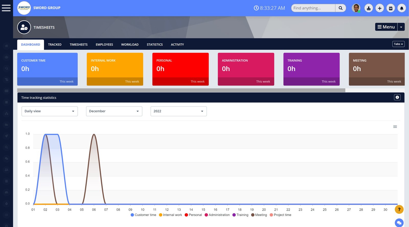Open the Employees tab
The width and height of the screenshot is (409, 227).
104,45
